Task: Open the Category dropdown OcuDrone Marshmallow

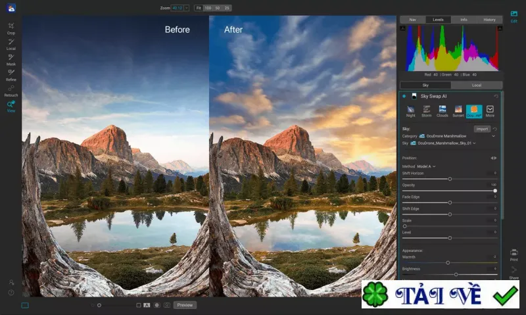Action: point(457,136)
